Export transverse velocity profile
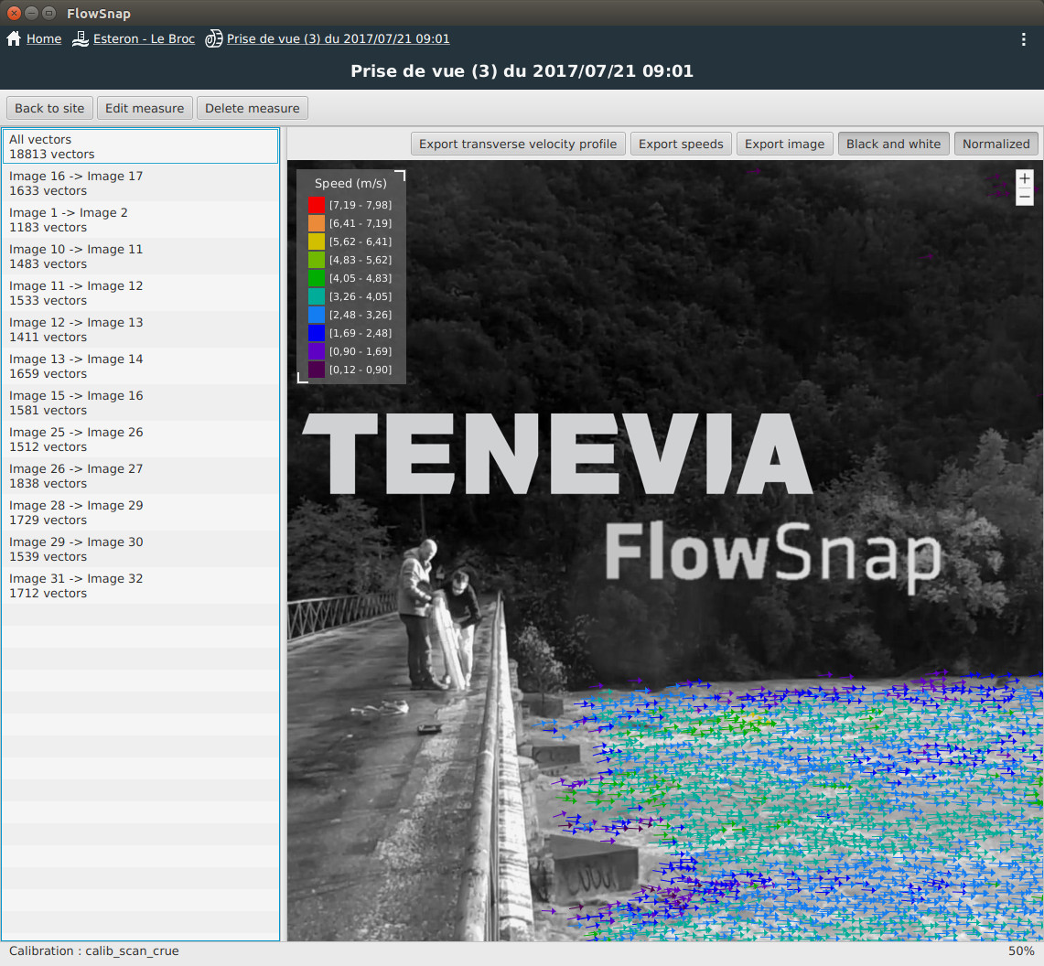This screenshot has height=966, width=1044. 518,144
